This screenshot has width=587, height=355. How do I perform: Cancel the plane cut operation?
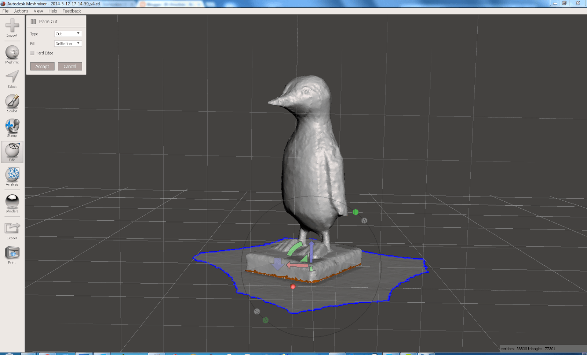click(x=70, y=66)
